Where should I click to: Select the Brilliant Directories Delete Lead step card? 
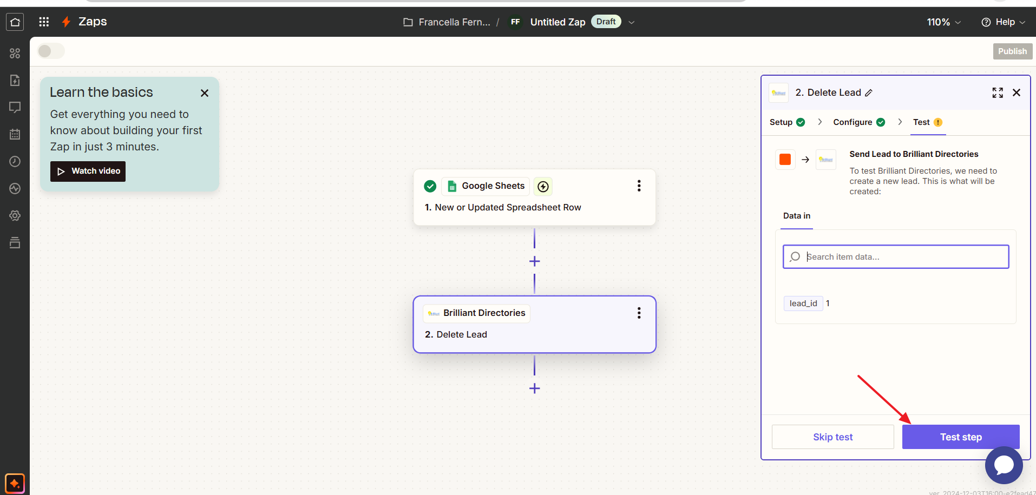(x=534, y=325)
